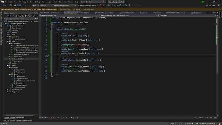Click Start Without Debugging outline play icon
This screenshot has width=222, height=125.
point(97,6)
